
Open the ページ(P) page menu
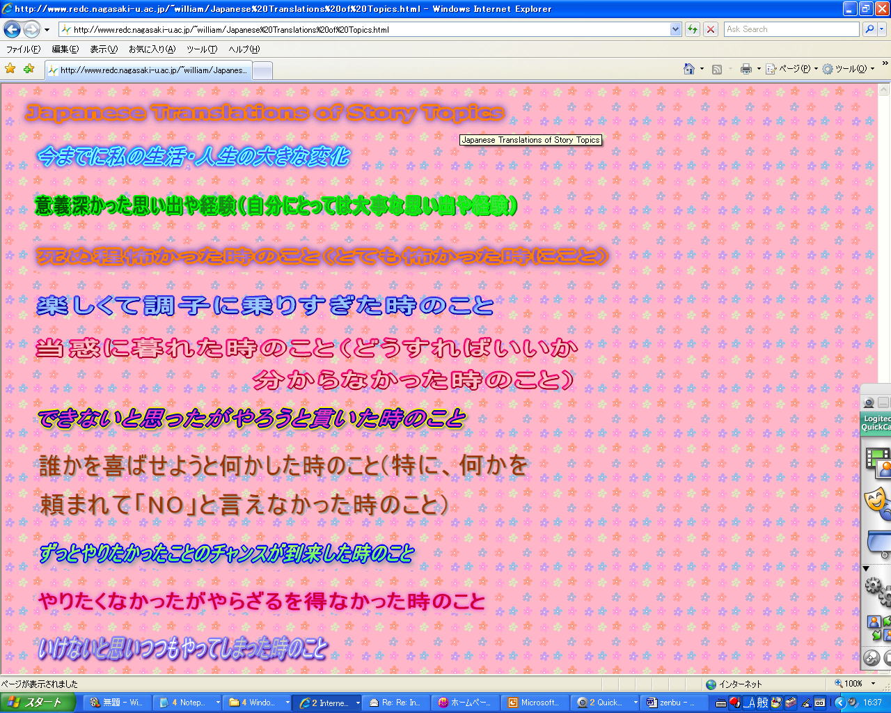click(791, 69)
